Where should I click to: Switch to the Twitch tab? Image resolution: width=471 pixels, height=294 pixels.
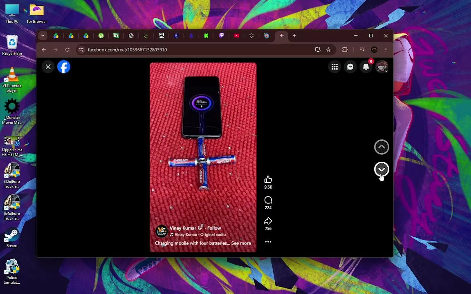[x=221, y=36]
